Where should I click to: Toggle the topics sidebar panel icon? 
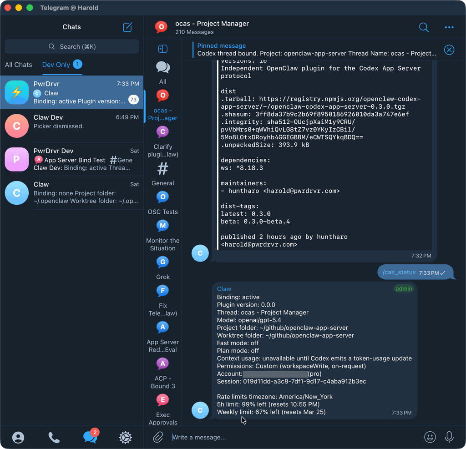[163, 49]
